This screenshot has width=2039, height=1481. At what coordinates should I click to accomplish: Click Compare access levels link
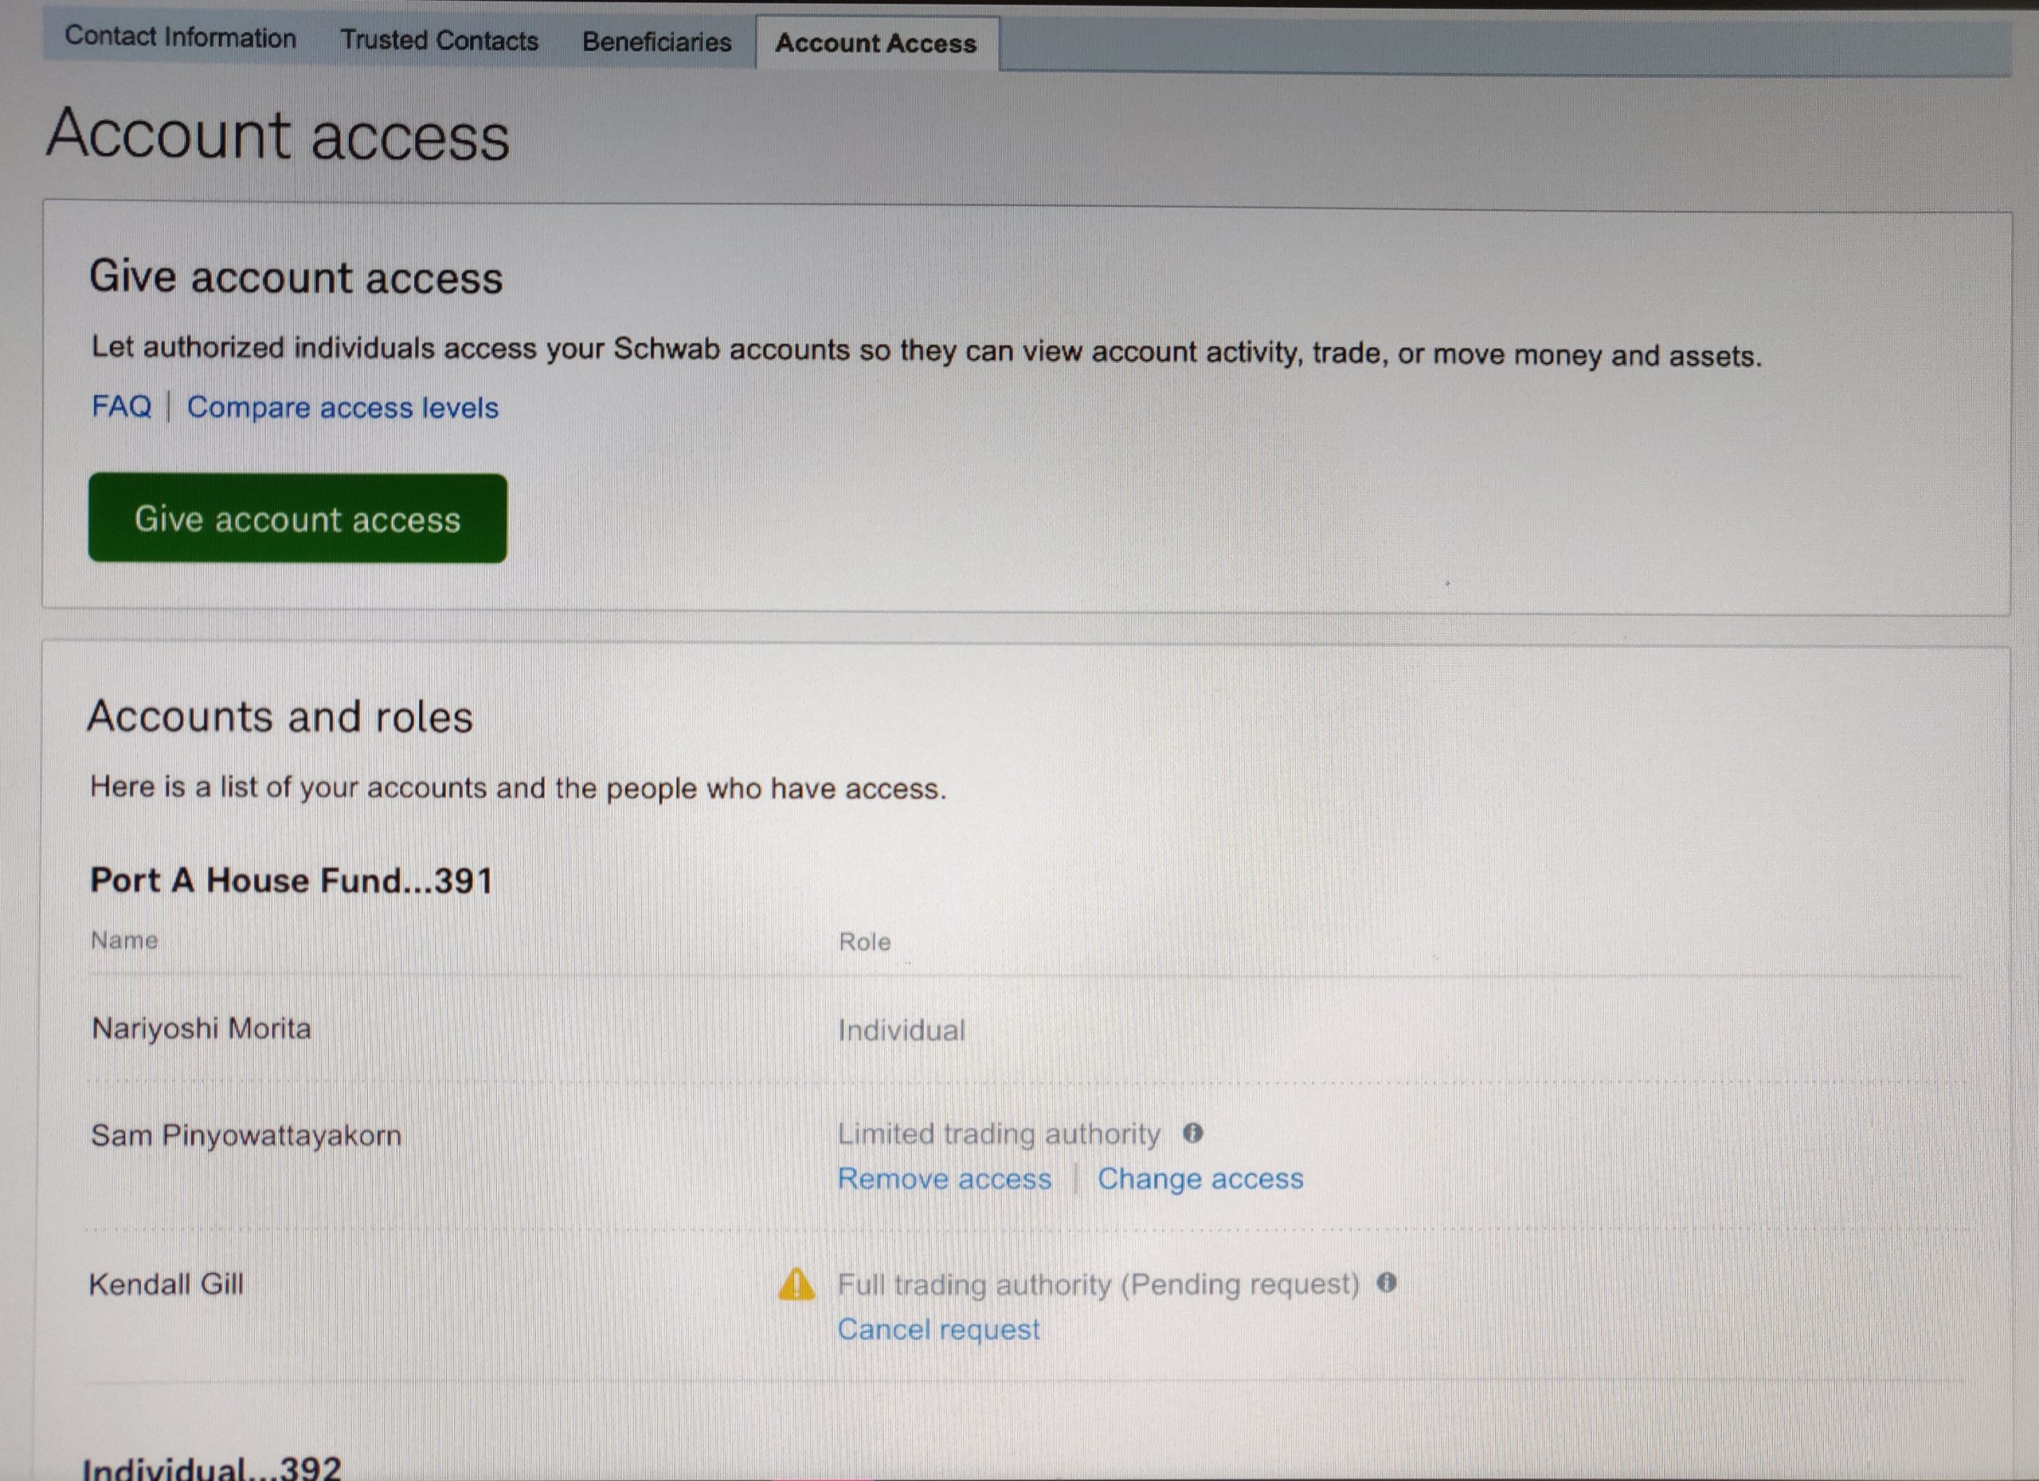342,408
